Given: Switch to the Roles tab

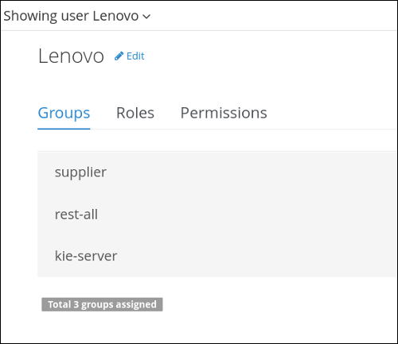Looking at the screenshot, I should (135, 113).
